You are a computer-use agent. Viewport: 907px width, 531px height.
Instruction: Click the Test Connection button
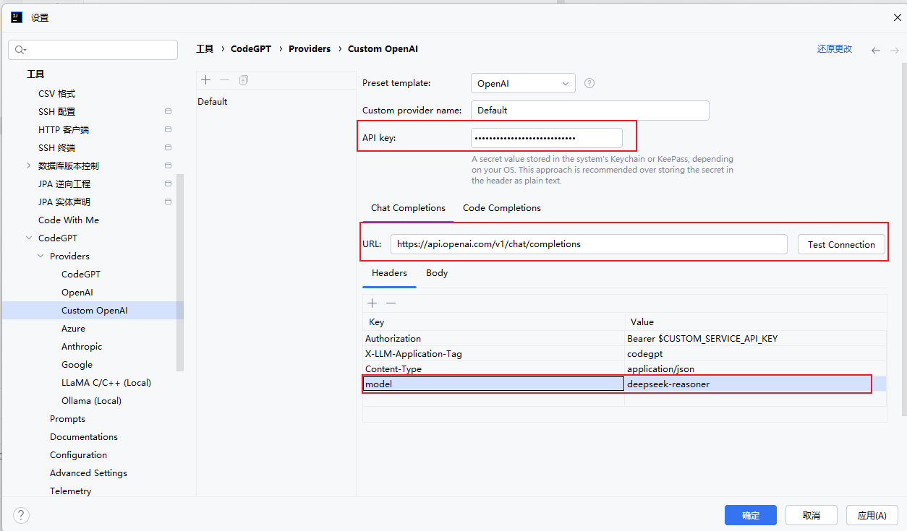click(841, 244)
